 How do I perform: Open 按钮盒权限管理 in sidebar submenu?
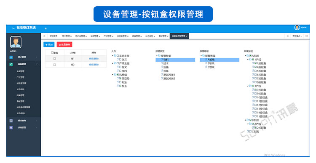tap(23, 107)
